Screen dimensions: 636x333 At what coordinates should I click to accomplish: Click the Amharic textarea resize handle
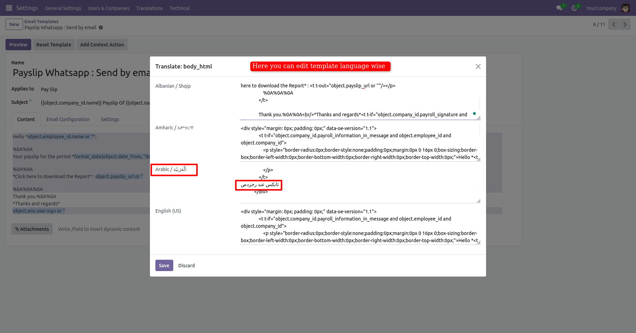pos(479,160)
